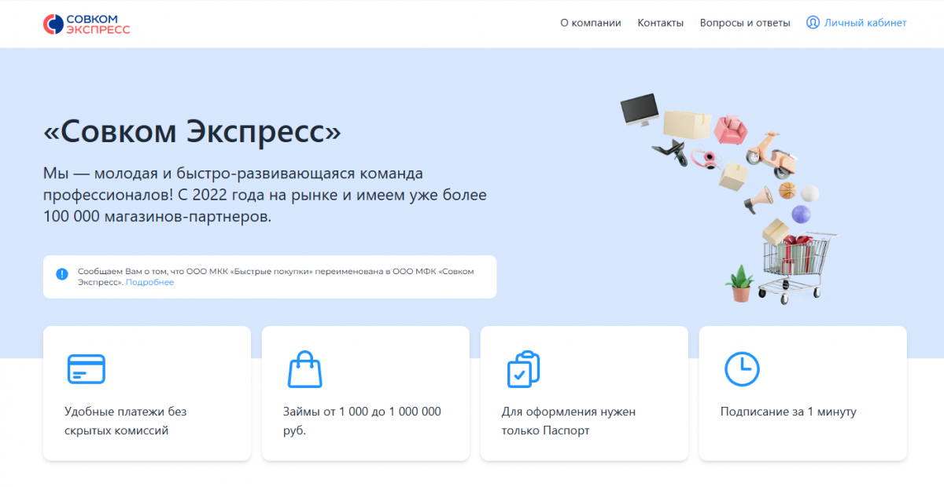Follow the «Подробнее» link in notice

pyautogui.click(x=149, y=282)
